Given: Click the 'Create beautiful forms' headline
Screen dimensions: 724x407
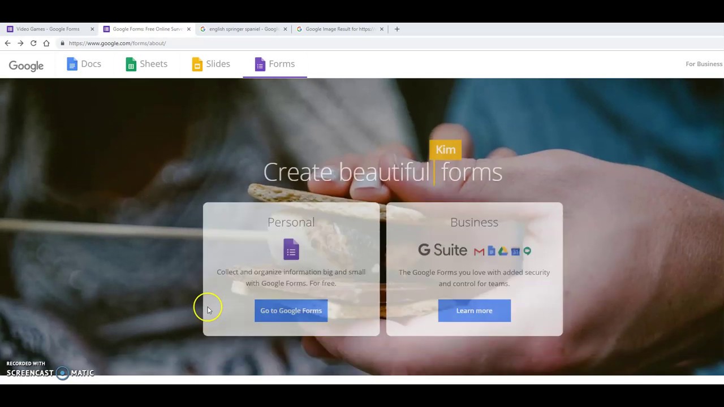Looking at the screenshot, I should [383, 172].
